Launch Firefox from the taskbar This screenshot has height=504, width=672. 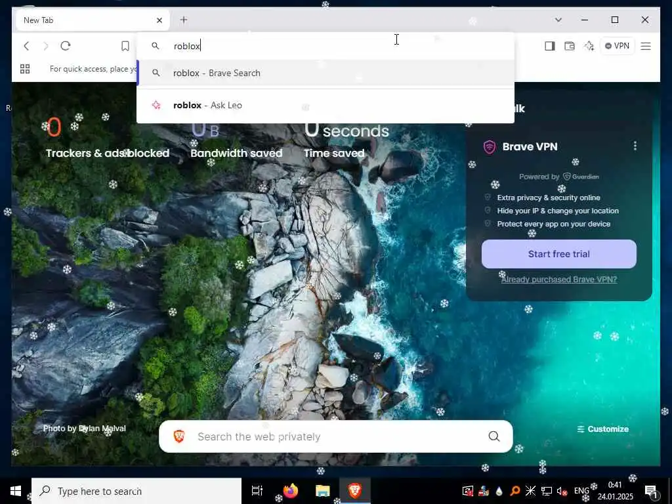coord(290,491)
